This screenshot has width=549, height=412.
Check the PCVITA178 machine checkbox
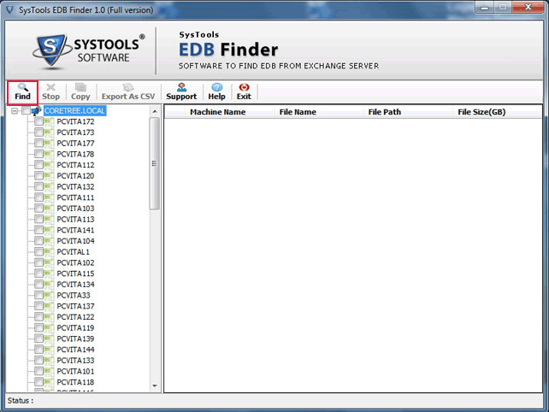pyautogui.click(x=38, y=155)
